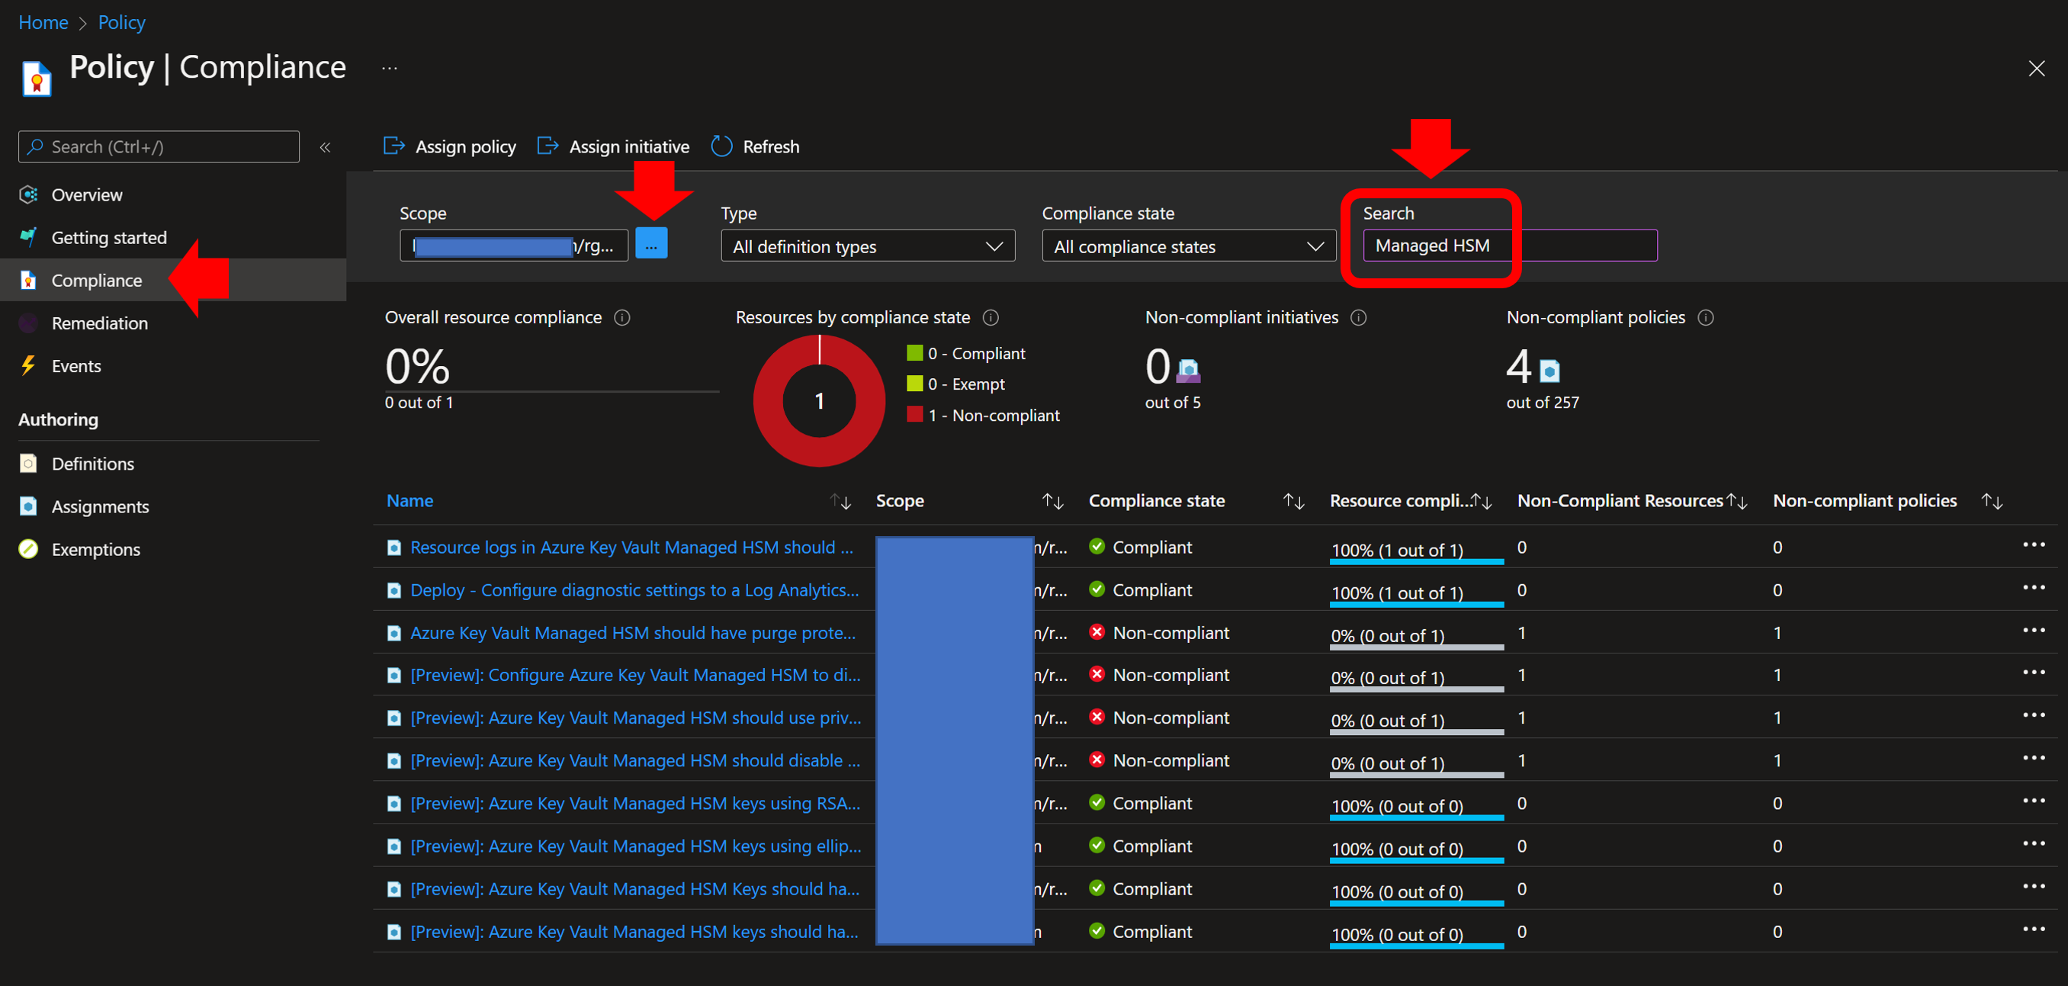Viewport: 2068px width, 986px height.
Task: Click the Policy breadcrumb link
Action: tap(121, 22)
